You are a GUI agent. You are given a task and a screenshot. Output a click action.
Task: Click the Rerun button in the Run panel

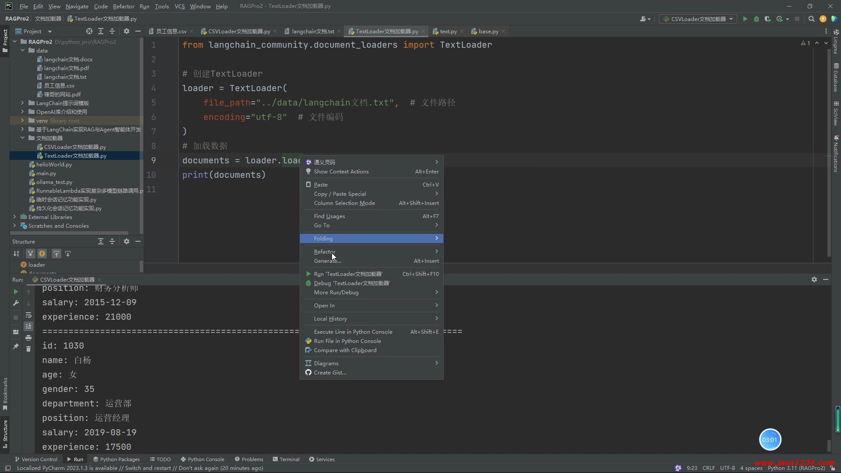click(x=16, y=292)
